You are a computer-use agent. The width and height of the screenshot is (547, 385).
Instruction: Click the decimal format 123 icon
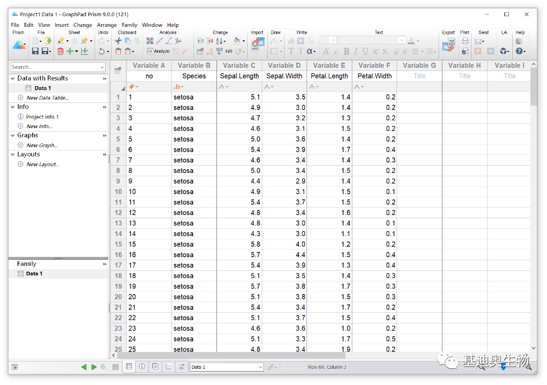pos(219,51)
